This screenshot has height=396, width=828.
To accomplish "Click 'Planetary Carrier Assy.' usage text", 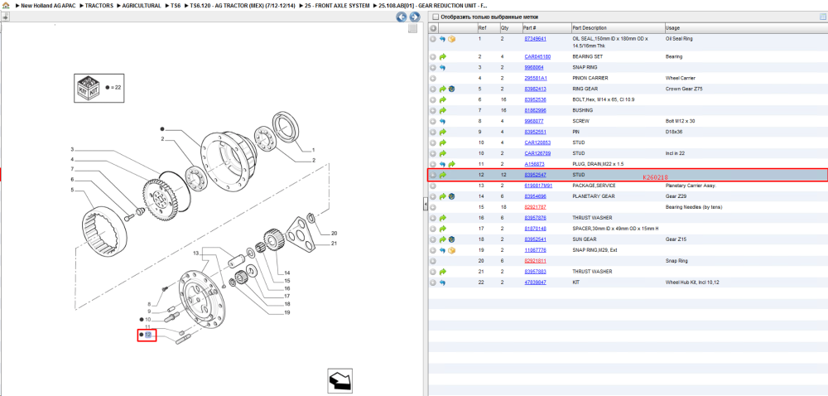I will 691,186.
